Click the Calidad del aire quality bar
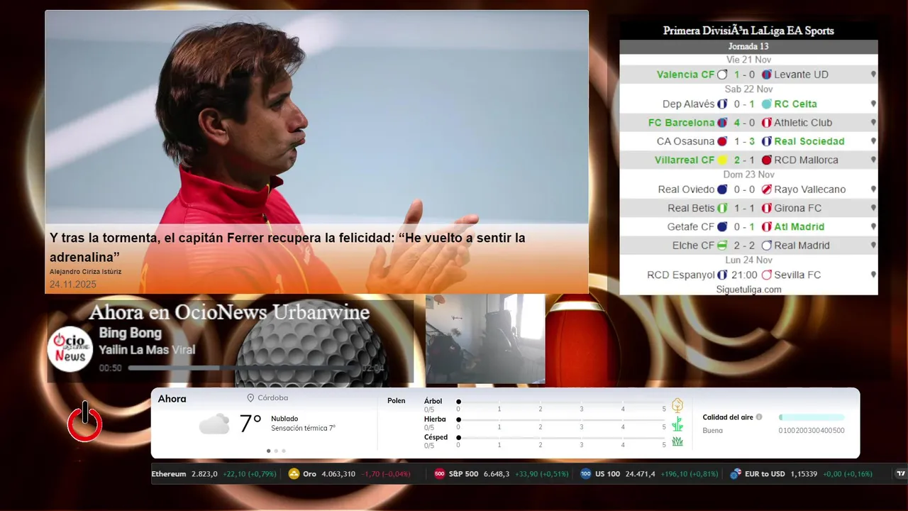 812,417
